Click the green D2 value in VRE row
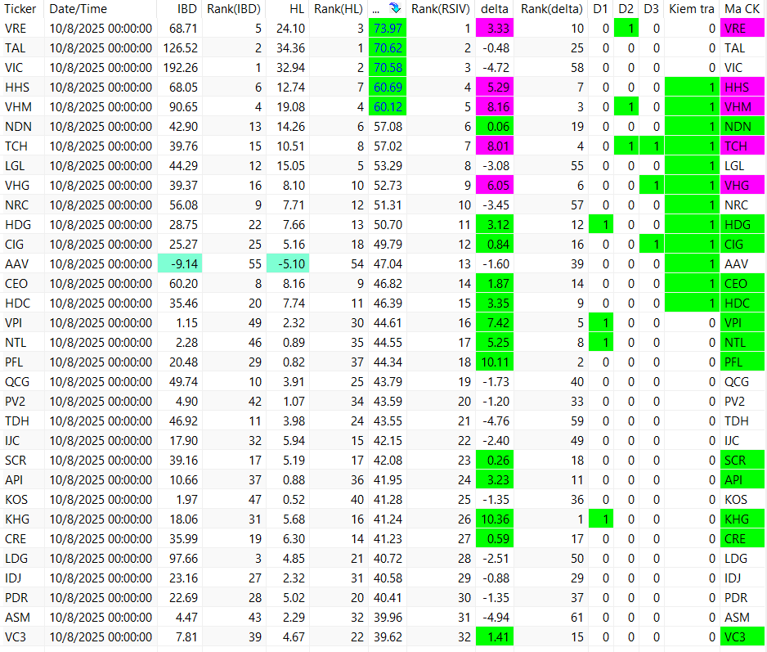The width and height of the screenshot is (767, 652). (626, 29)
